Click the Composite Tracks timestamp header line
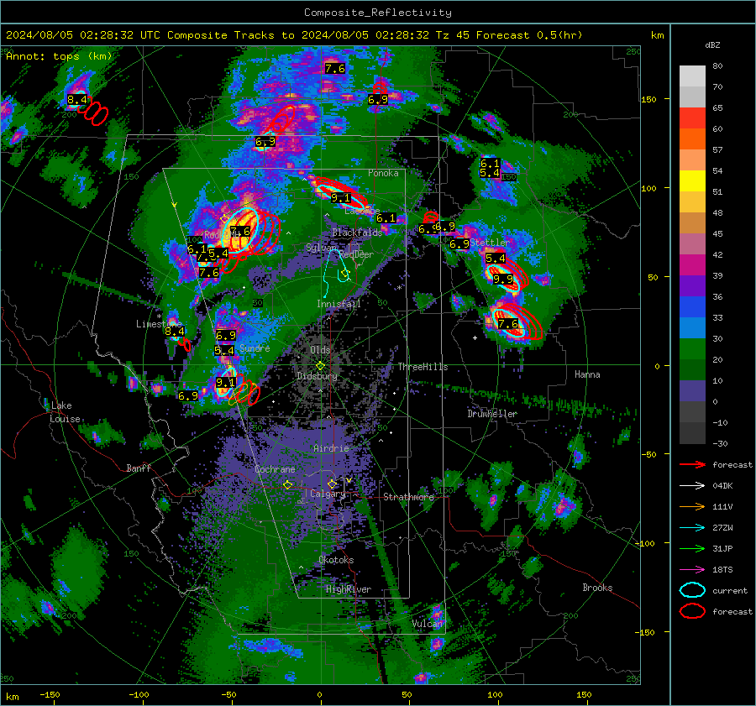 [294, 35]
